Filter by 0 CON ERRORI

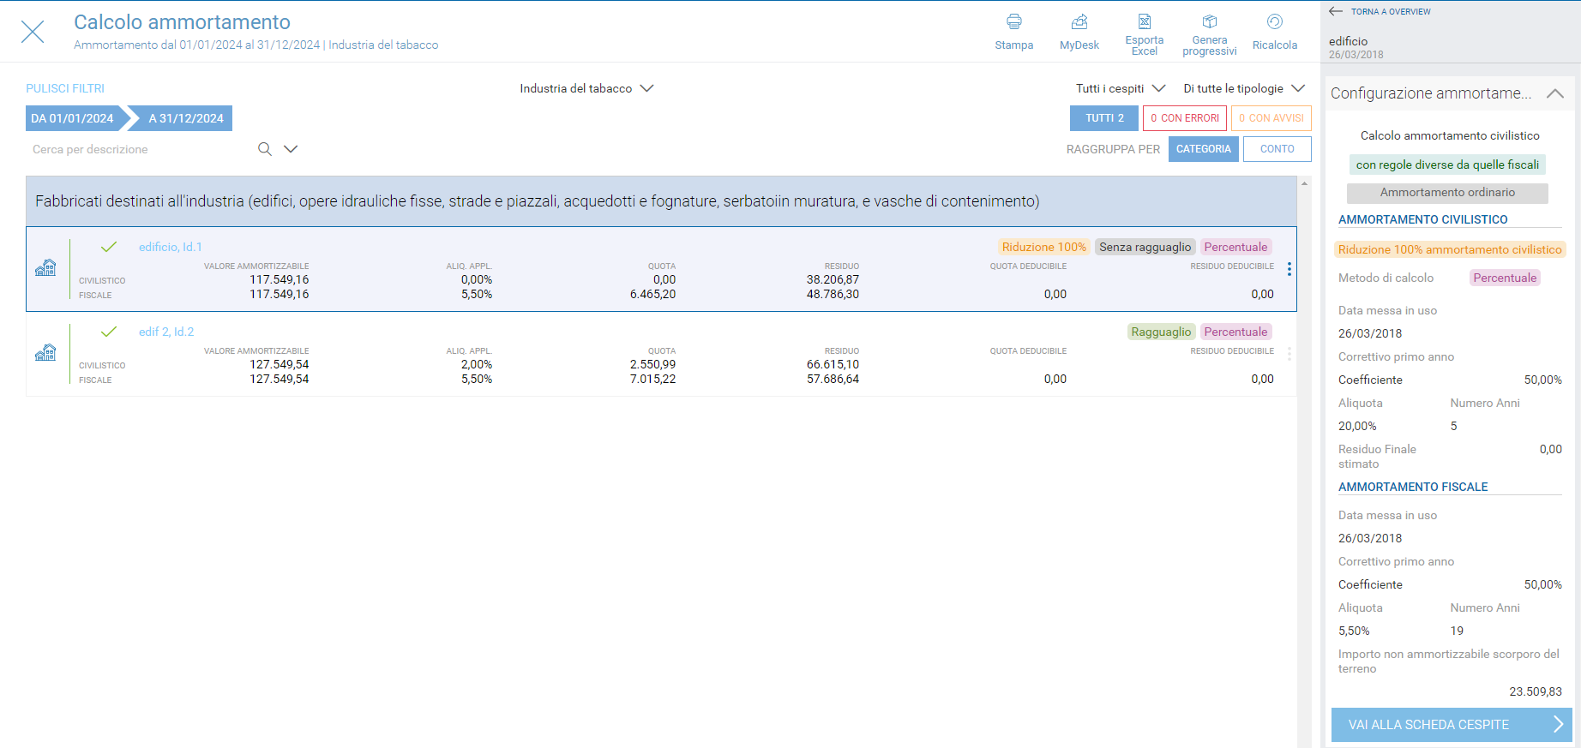1184,118
